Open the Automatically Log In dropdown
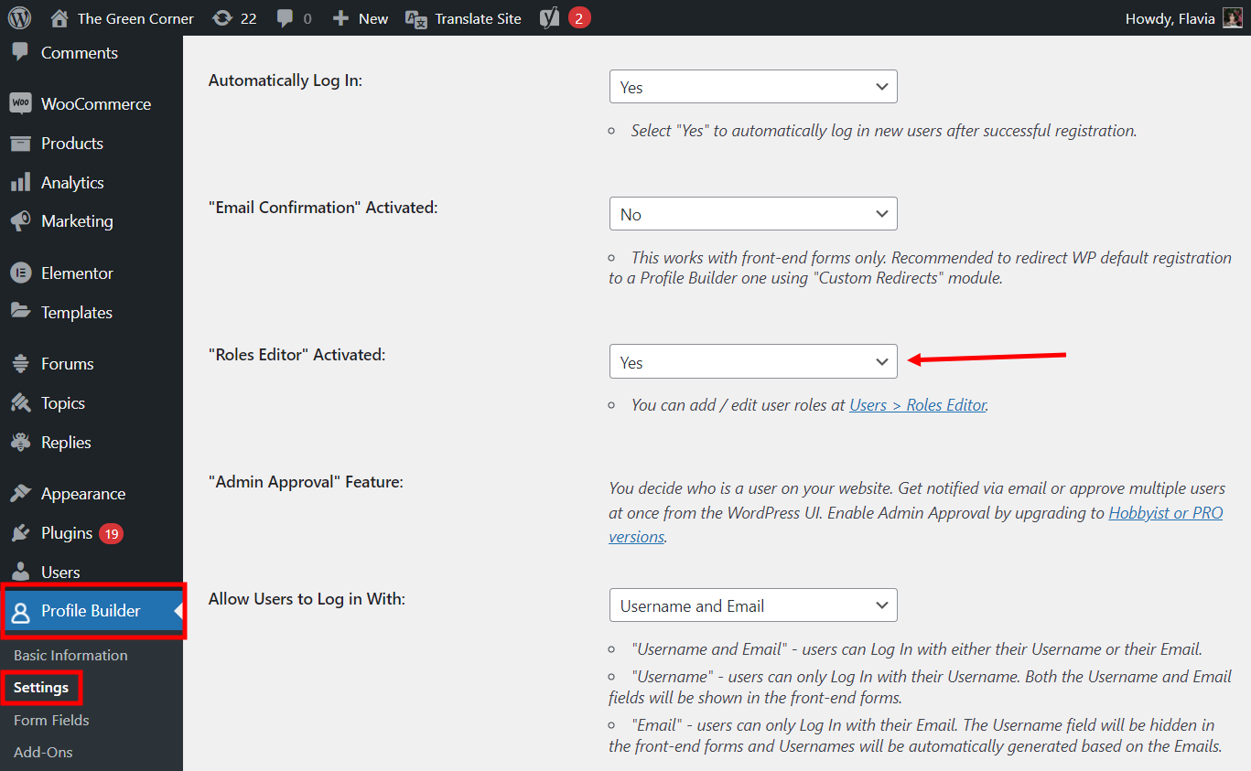The image size is (1251, 771). (x=753, y=87)
